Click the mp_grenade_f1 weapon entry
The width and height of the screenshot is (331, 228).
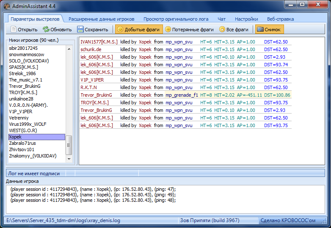[x=182, y=95]
